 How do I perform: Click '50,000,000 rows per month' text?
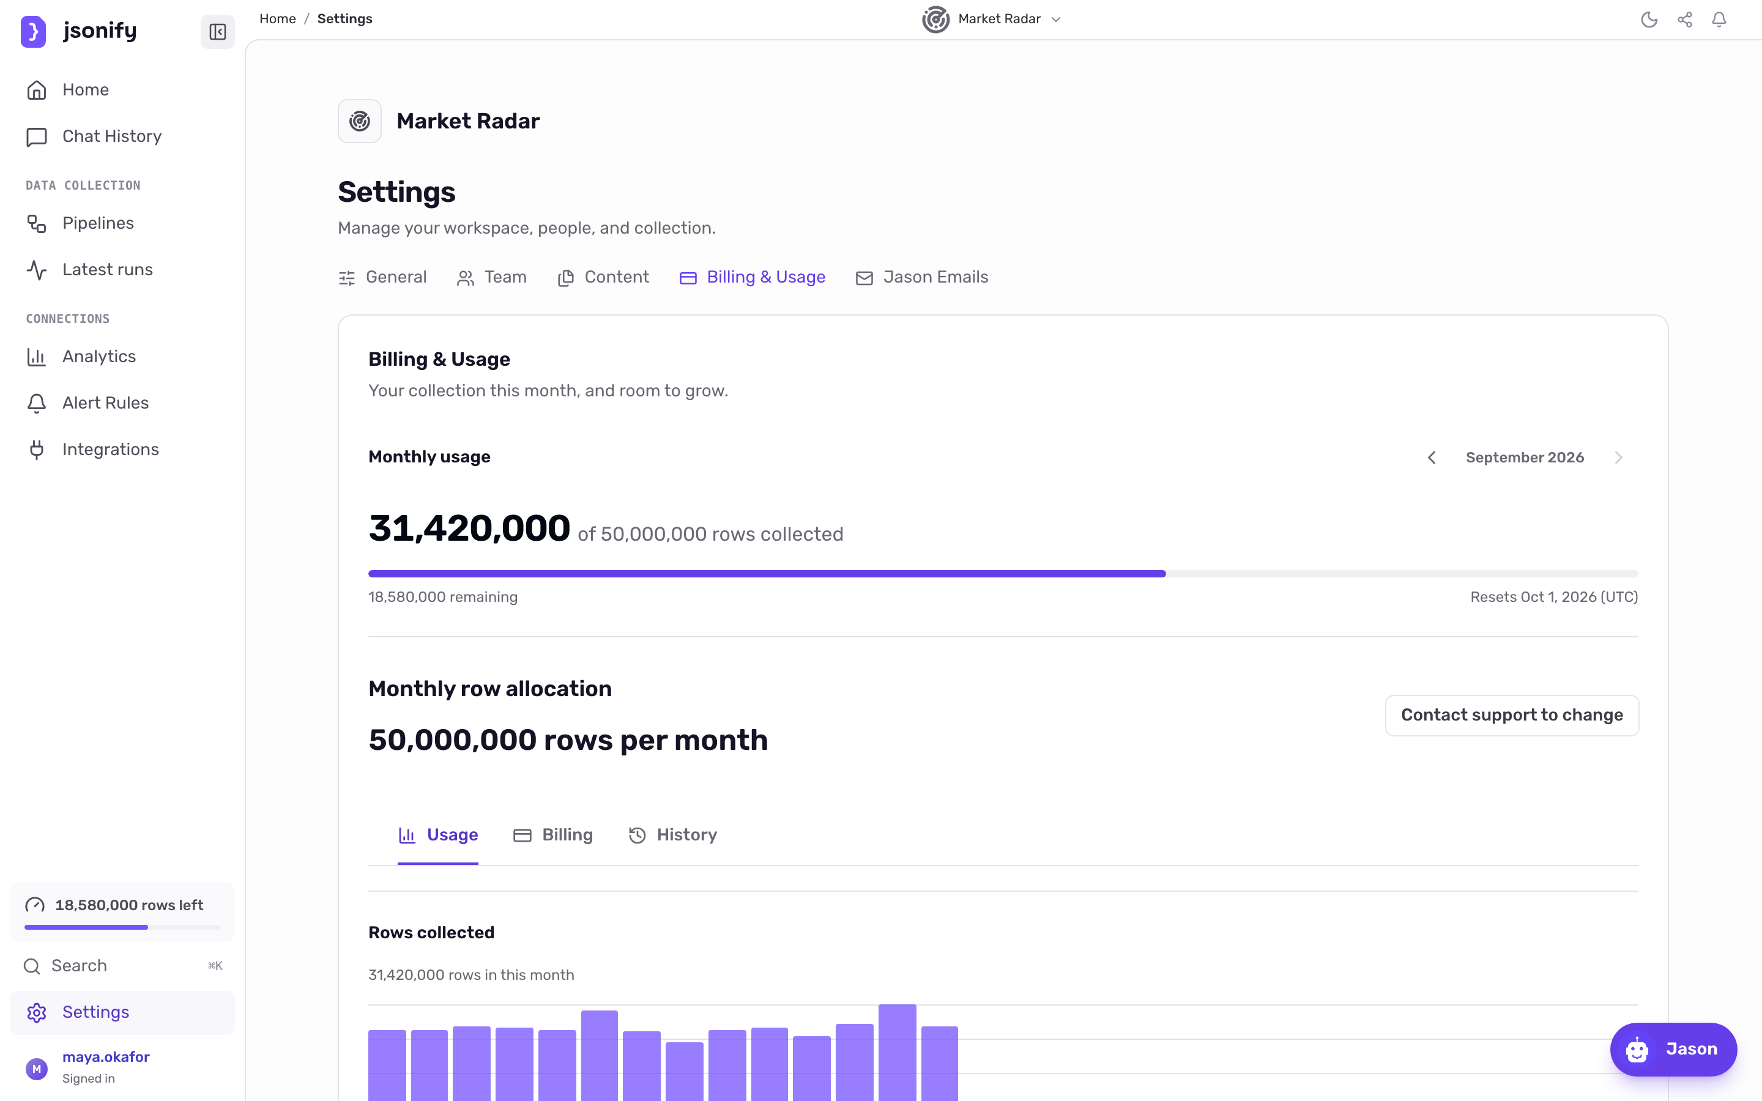point(568,740)
